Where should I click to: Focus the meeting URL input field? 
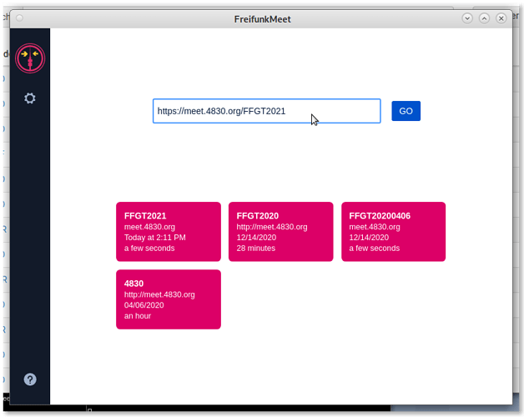pyautogui.click(x=266, y=111)
